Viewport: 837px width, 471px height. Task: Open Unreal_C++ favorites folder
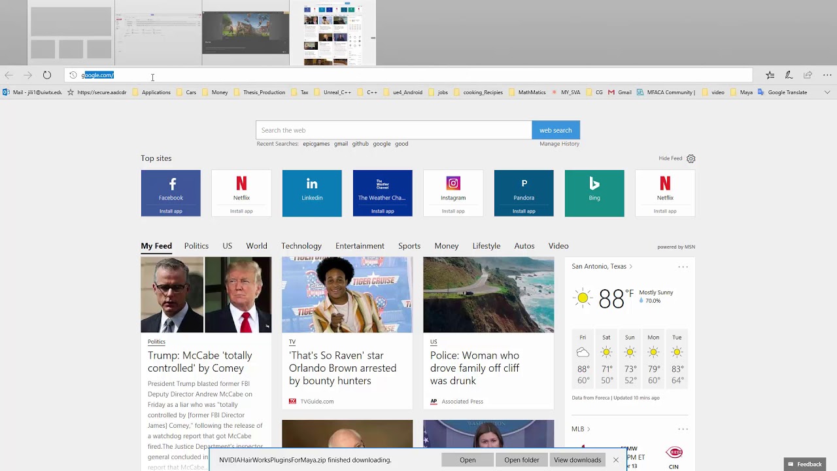pos(332,92)
